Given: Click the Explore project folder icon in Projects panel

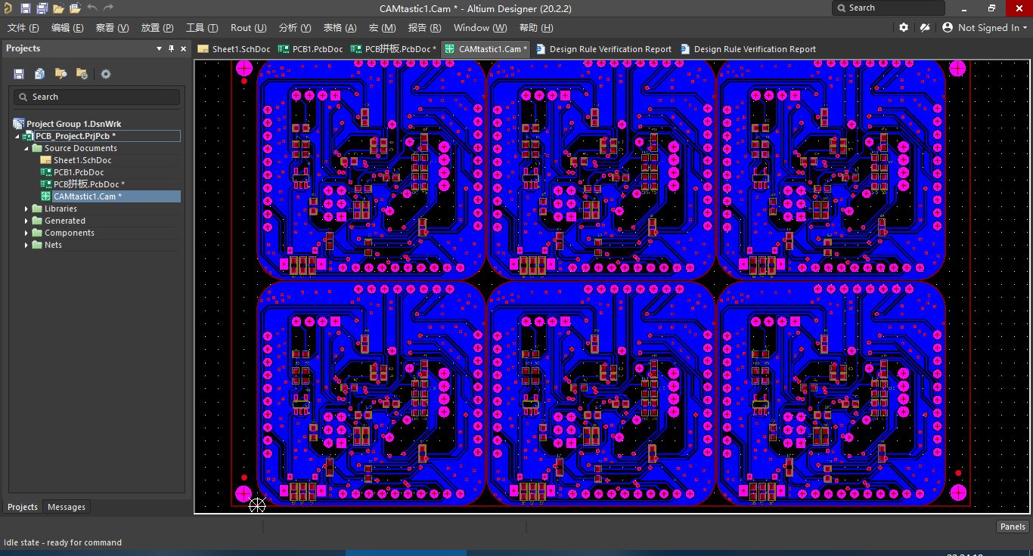Looking at the screenshot, I should point(60,73).
